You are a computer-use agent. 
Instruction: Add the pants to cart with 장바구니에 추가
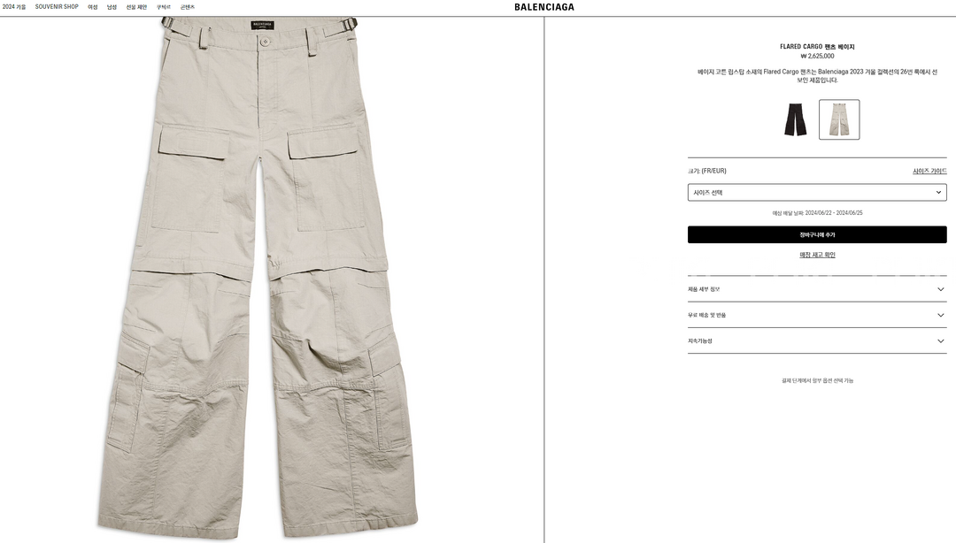(817, 234)
